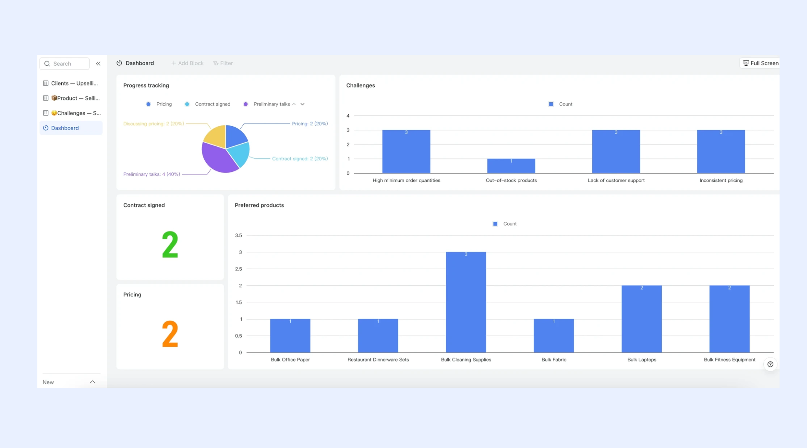This screenshot has width=807, height=448.
Task: Click the search magnifier icon
Action: [47, 64]
